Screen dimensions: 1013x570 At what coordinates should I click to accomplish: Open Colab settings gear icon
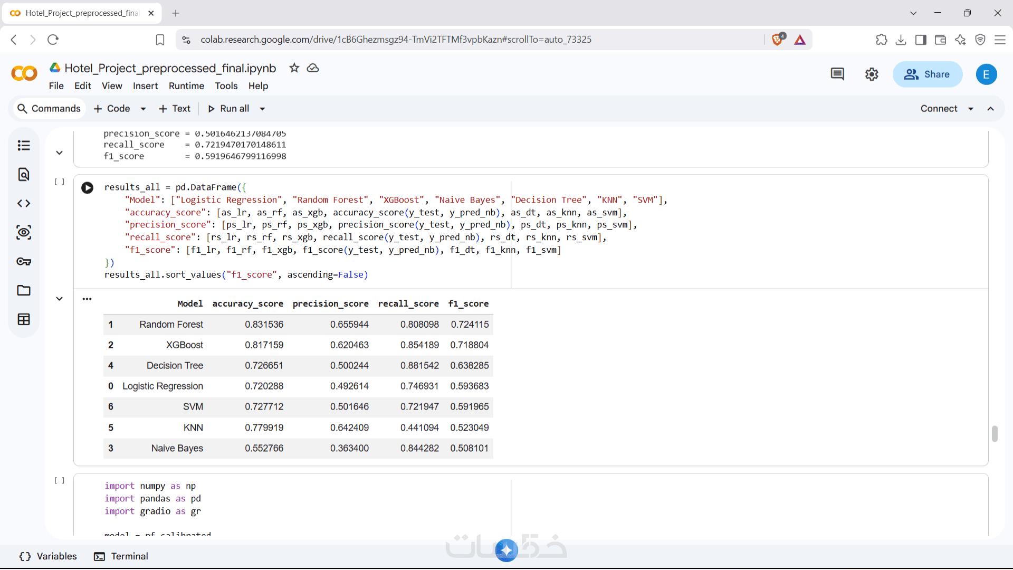(x=872, y=74)
